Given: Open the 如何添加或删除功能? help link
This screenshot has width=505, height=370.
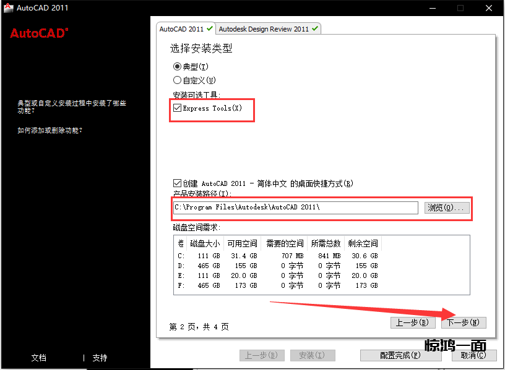Looking at the screenshot, I should (x=50, y=130).
